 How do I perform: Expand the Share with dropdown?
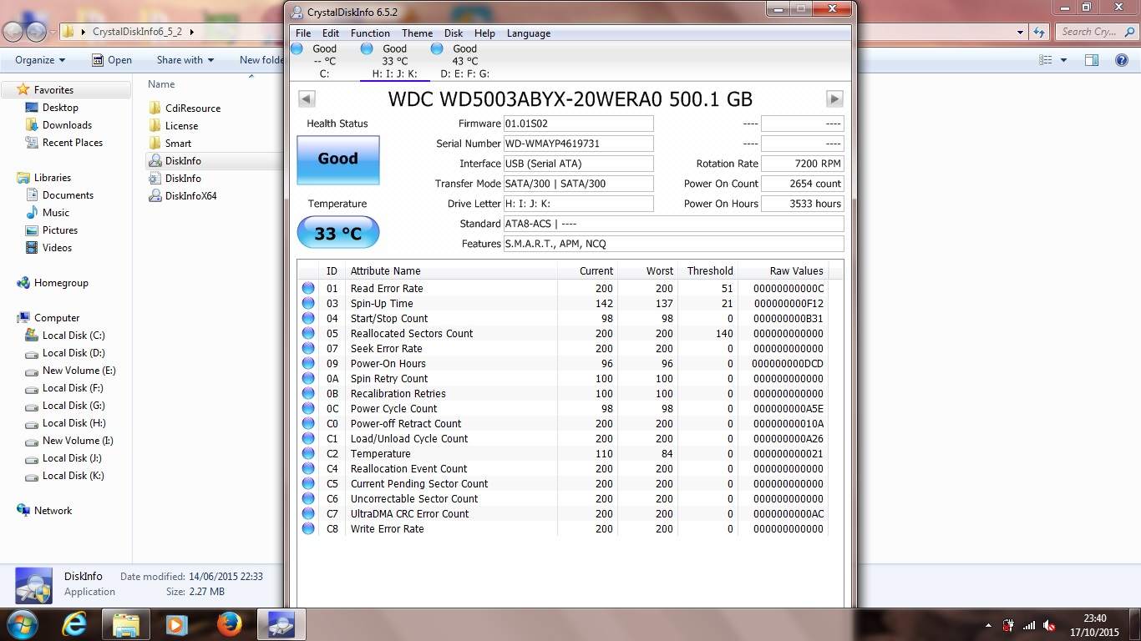click(x=185, y=60)
